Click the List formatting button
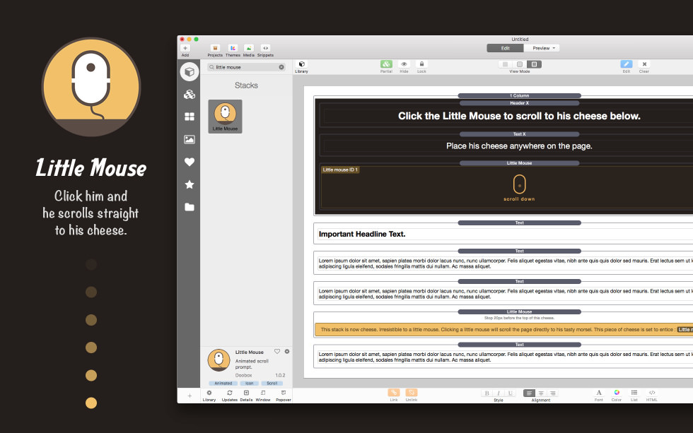 coord(634,393)
